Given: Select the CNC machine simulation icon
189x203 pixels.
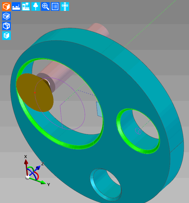Looking at the screenshot, I should [26, 6].
